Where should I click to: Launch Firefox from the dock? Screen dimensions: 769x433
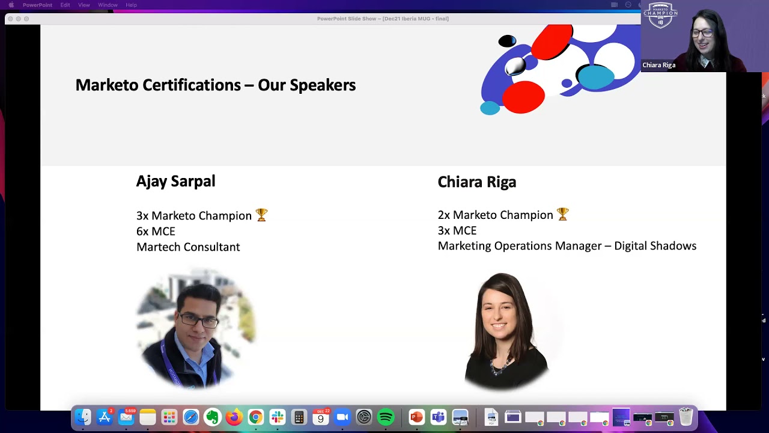tap(234, 417)
